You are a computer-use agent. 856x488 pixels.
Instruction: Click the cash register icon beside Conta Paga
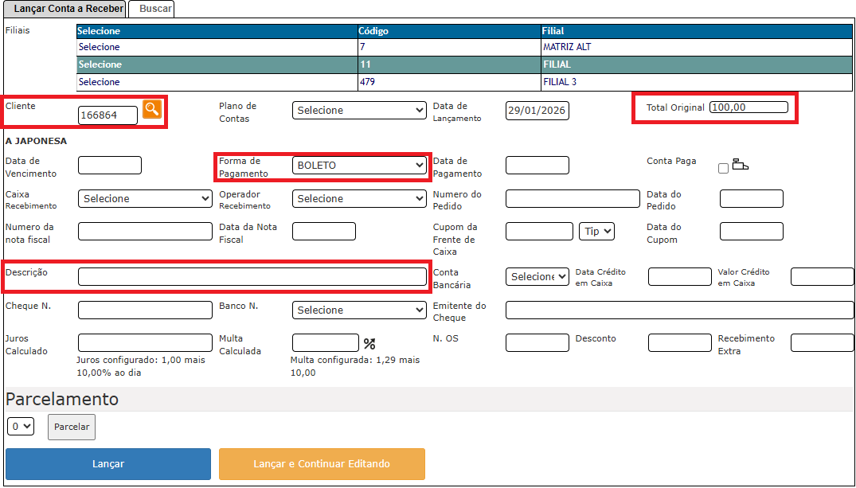pos(740,166)
